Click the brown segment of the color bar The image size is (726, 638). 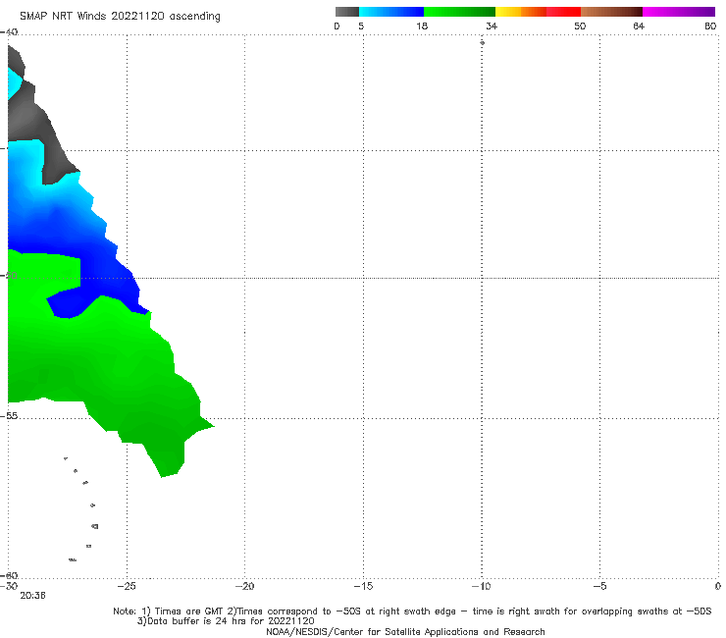[x=611, y=12]
